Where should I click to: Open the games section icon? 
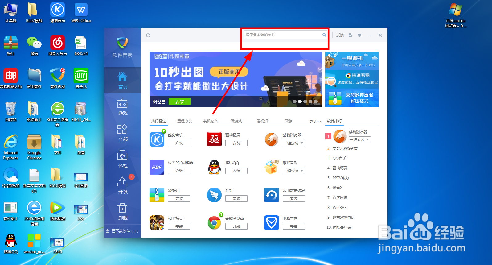[x=122, y=103]
